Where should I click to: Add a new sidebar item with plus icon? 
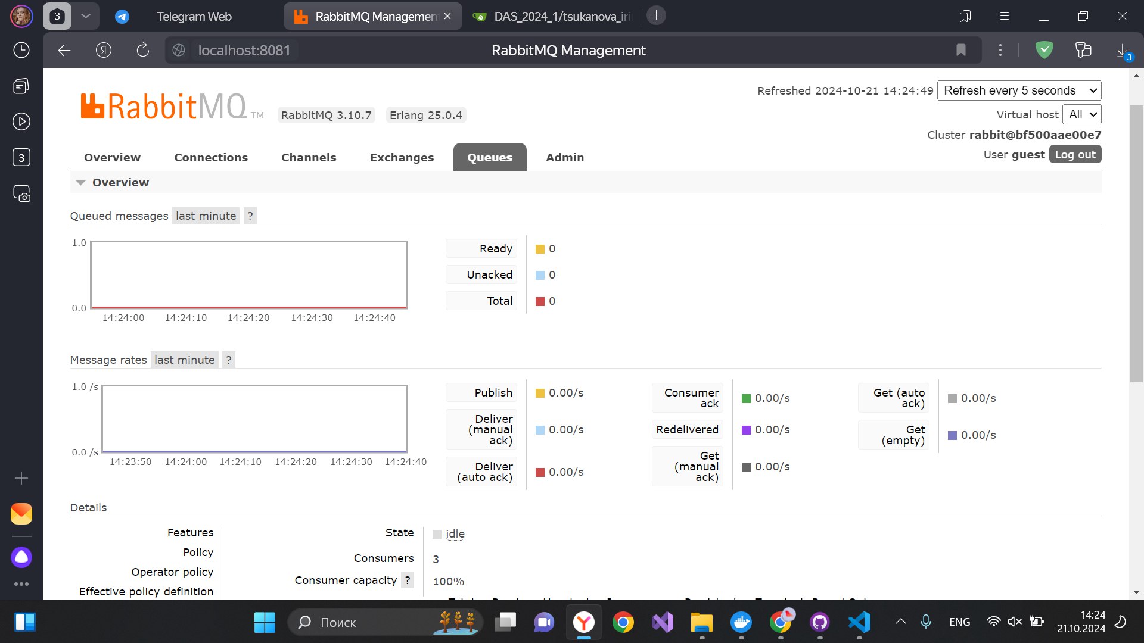click(x=21, y=478)
